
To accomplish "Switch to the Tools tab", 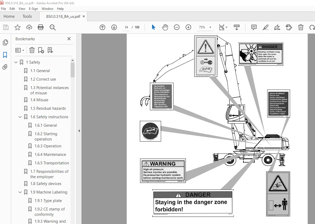I will [x=27, y=16].
